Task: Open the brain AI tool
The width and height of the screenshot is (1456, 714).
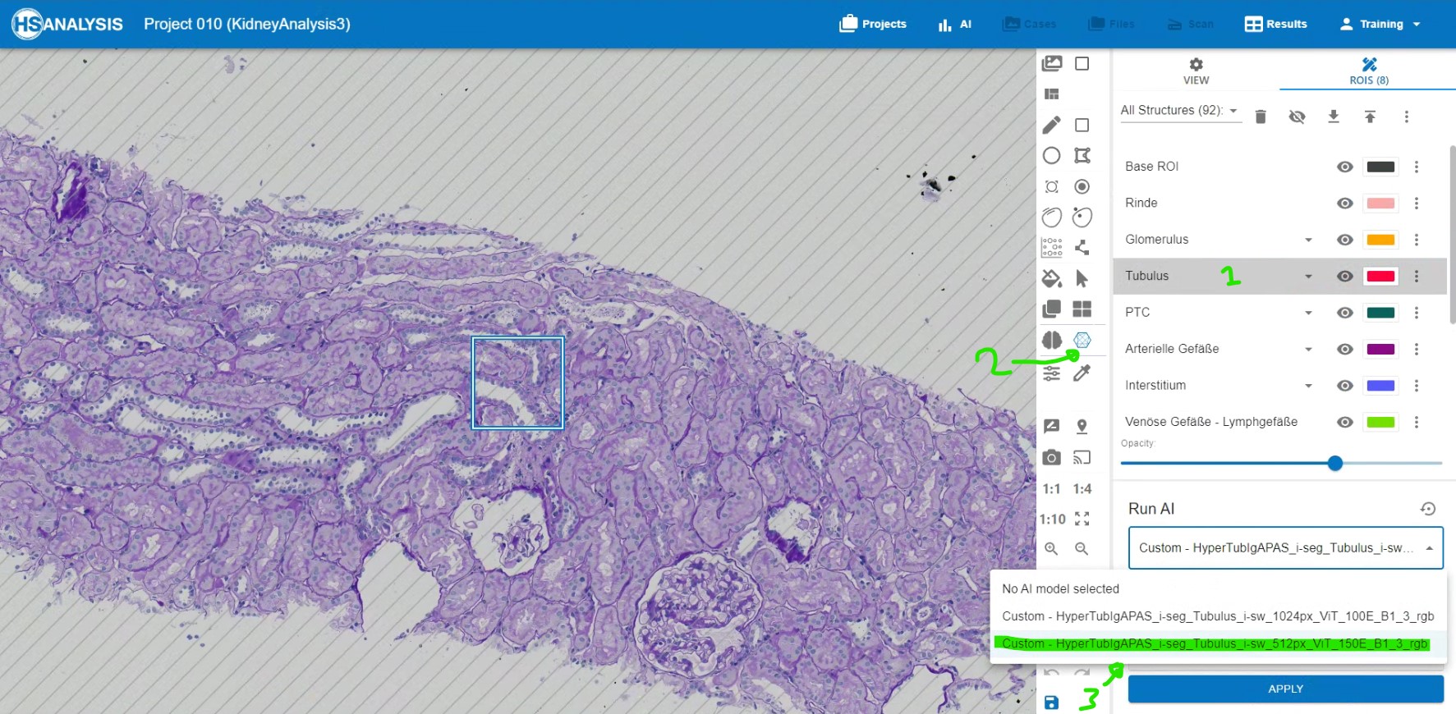Action: tap(1051, 340)
